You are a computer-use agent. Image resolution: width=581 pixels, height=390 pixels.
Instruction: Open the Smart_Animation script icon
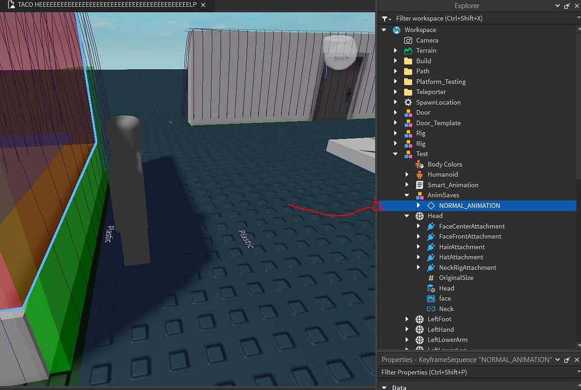pos(419,184)
